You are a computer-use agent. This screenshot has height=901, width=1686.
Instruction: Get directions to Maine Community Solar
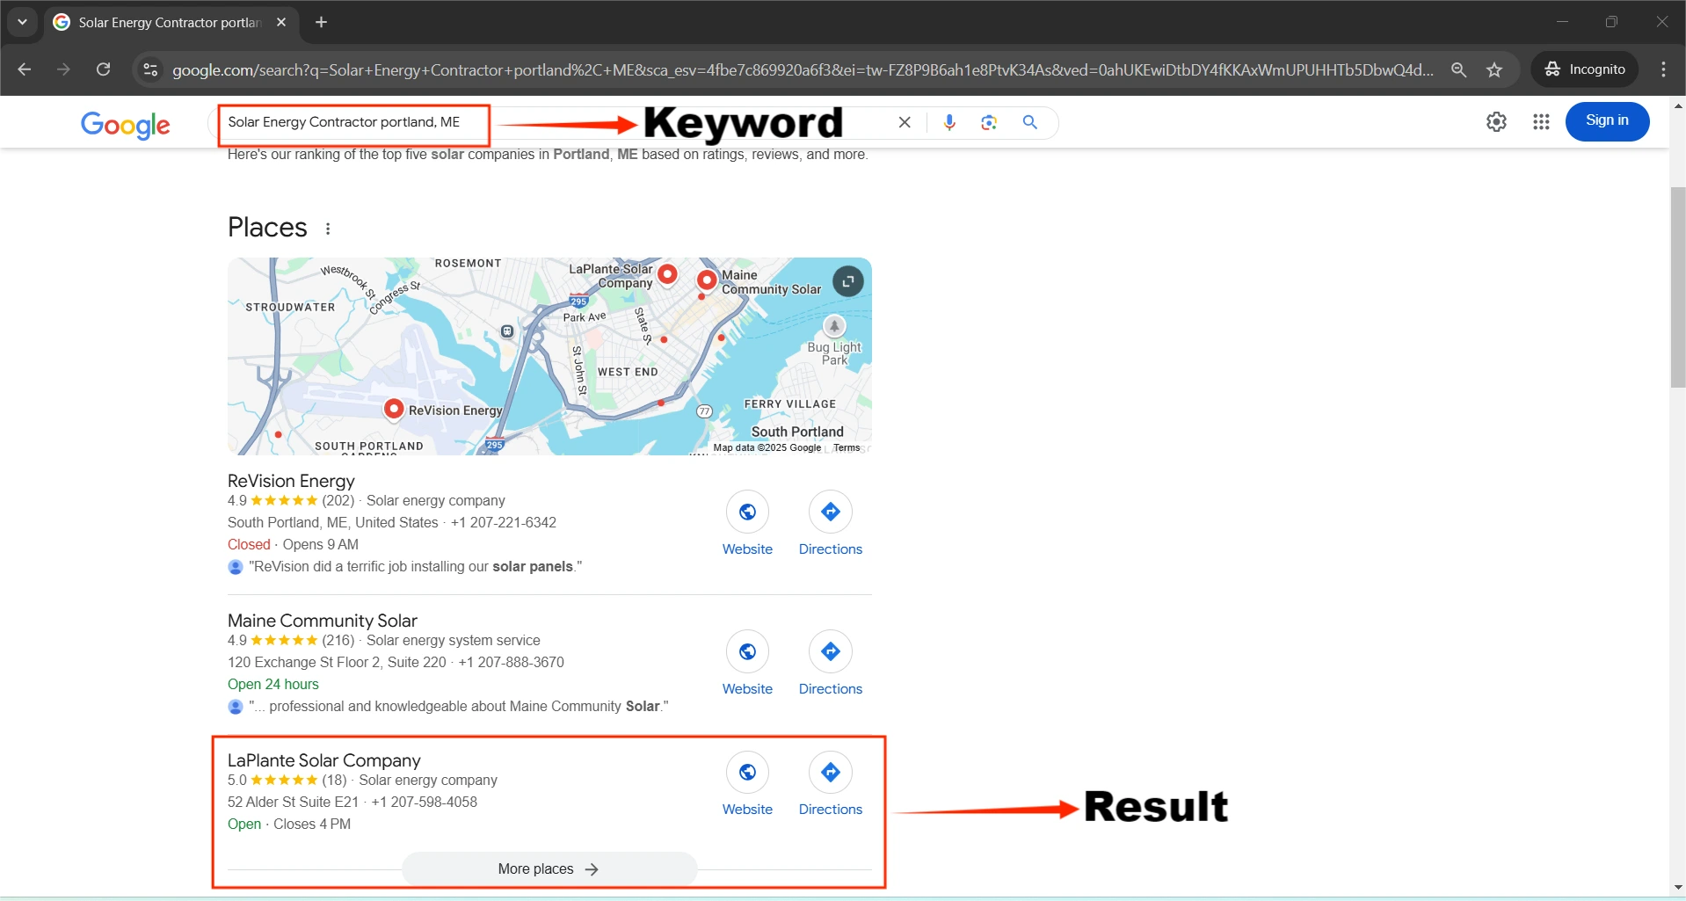(x=831, y=665)
